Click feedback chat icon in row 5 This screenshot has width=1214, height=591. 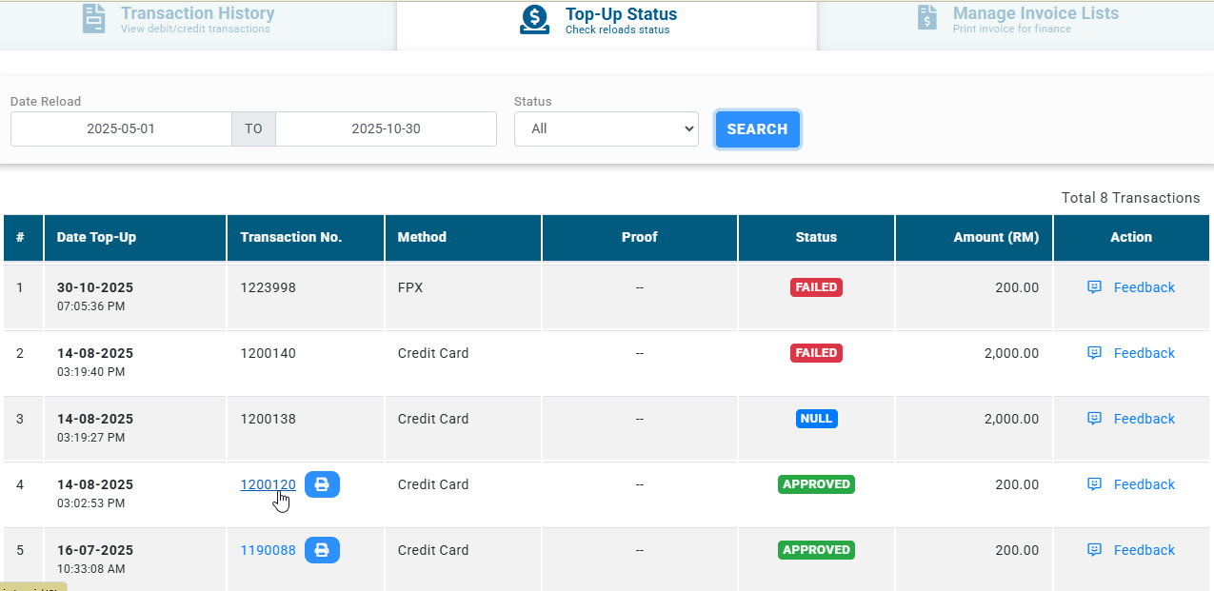click(1094, 550)
